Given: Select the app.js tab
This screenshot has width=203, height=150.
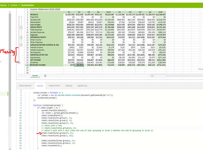Looking at the screenshot, I should click(x=40, y=85).
